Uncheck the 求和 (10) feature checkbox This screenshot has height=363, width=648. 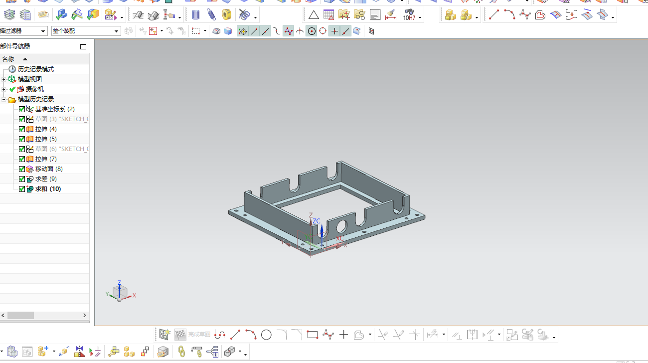(22, 189)
